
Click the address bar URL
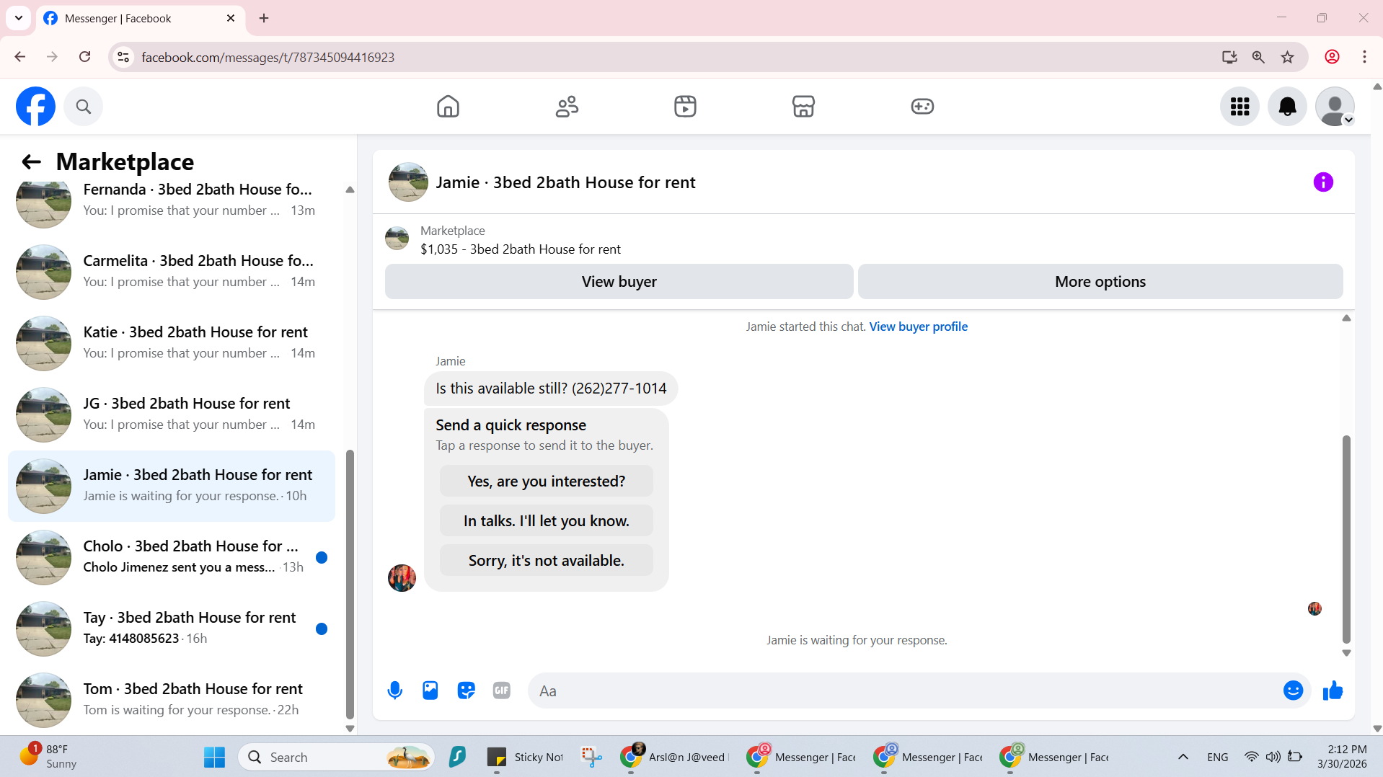pos(268,57)
